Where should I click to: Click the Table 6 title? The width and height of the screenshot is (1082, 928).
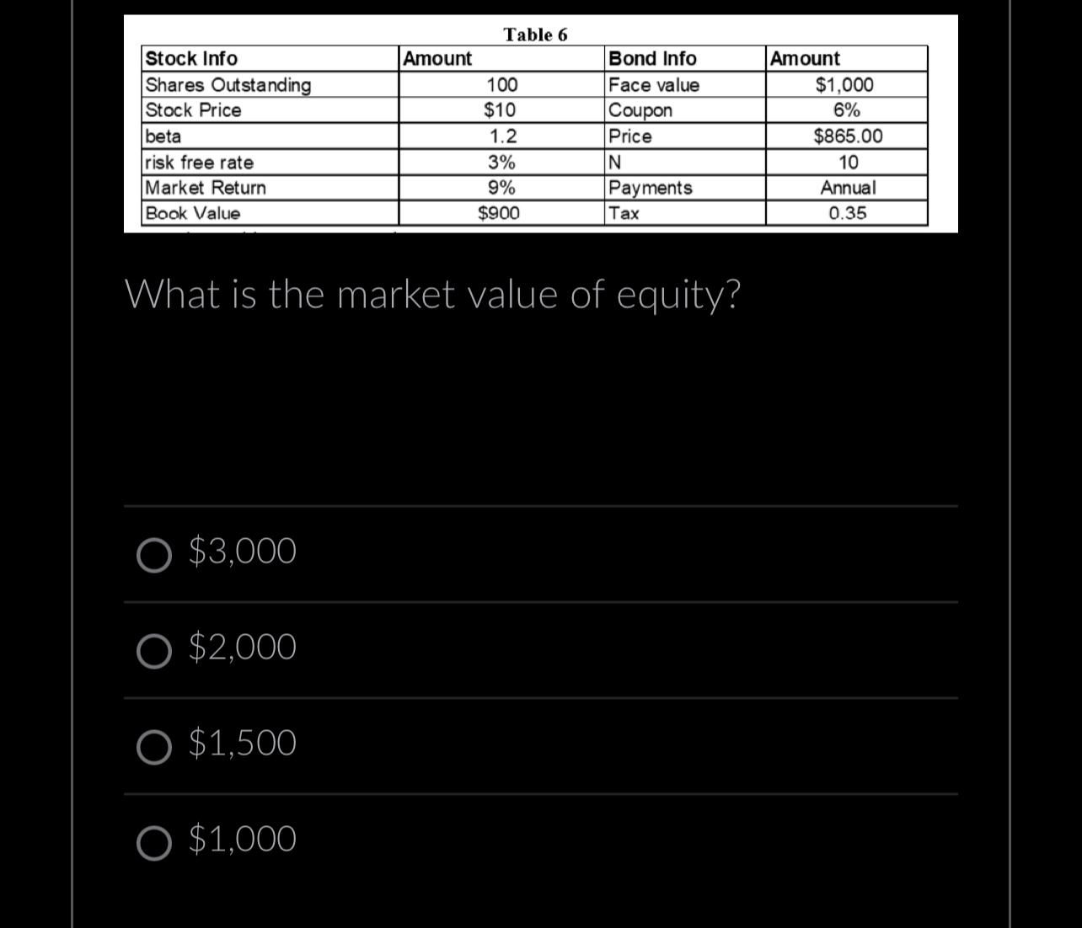(x=535, y=35)
